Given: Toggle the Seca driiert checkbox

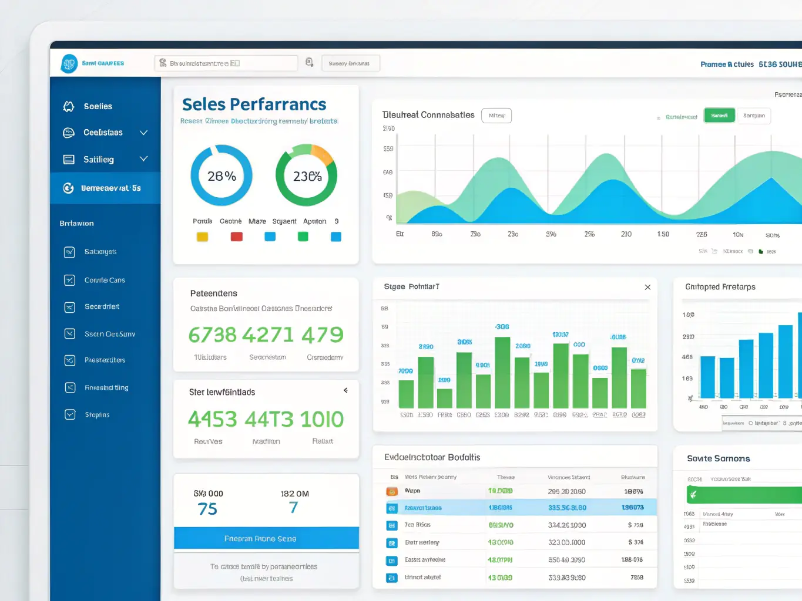Looking at the screenshot, I should [x=69, y=307].
